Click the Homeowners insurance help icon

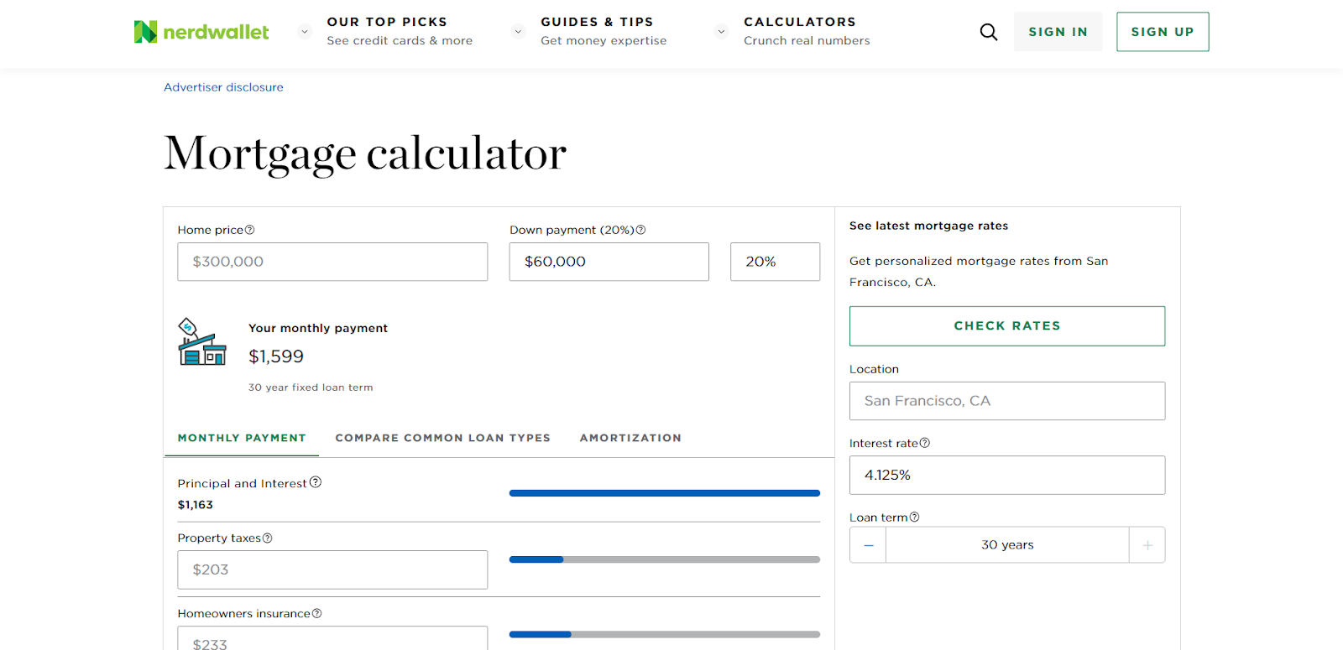316,614
